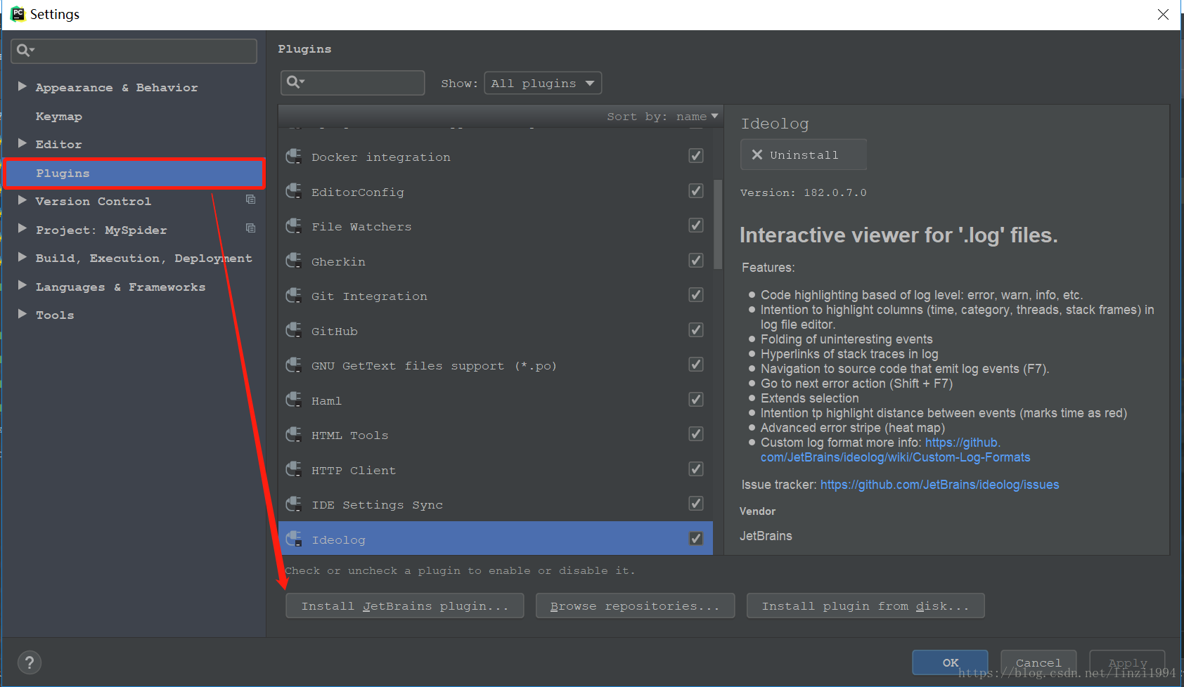The height and width of the screenshot is (687, 1184).
Task: Click the search magnifier in settings search
Action: (x=25, y=50)
